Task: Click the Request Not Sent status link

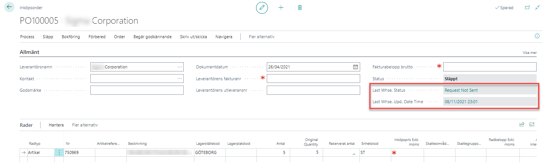Action: click(461, 90)
